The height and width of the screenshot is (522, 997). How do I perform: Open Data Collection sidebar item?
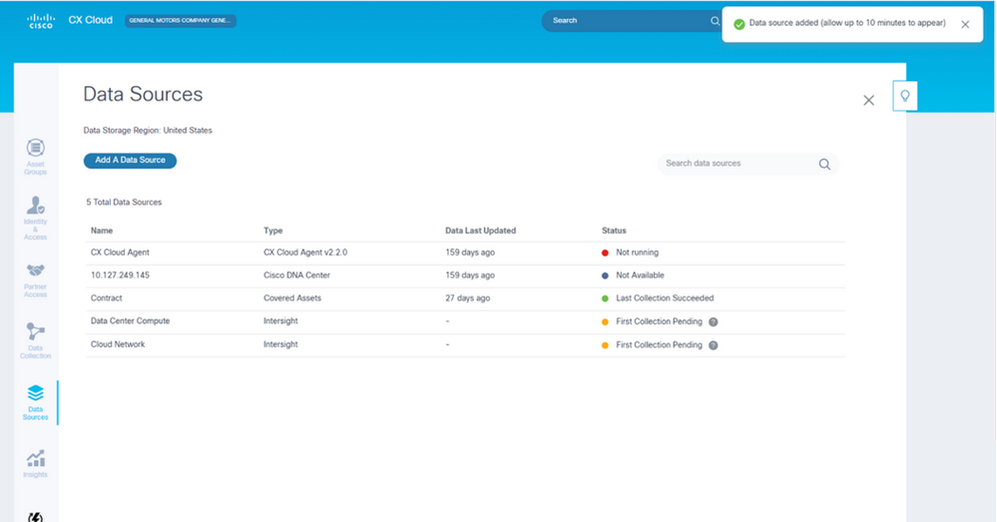[36, 340]
